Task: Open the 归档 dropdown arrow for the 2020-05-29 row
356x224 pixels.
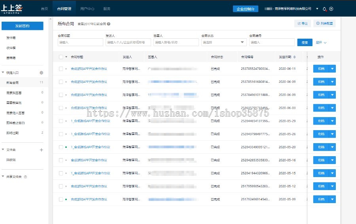Action: pyautogui.click(x=332, y=121)
